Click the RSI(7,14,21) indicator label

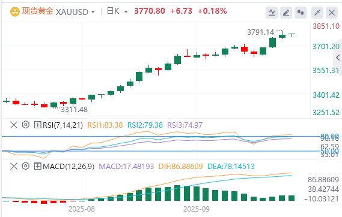coord(63,125)
